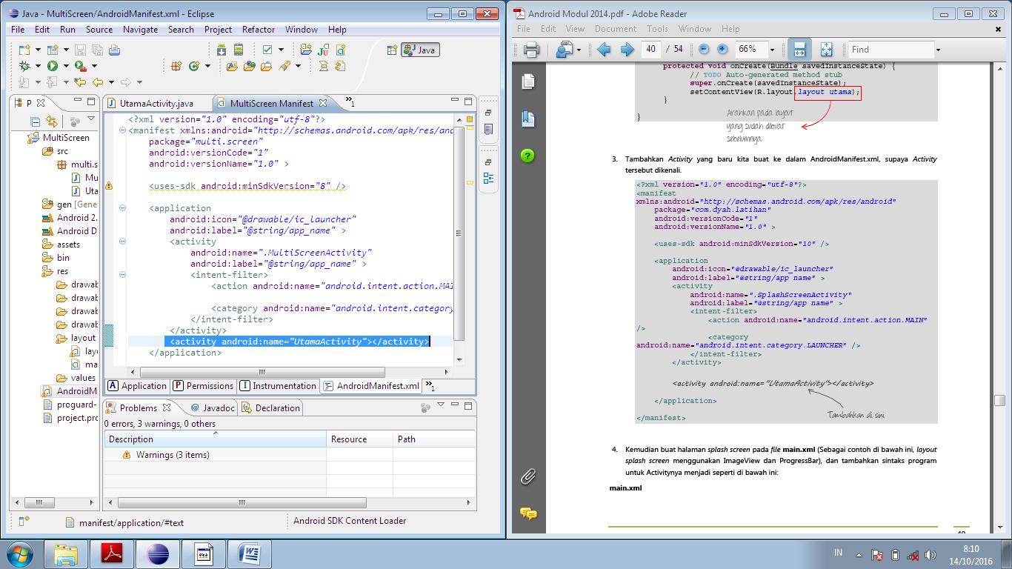Zoom out the PDF with the minus icon
The image size is (1012, 569).
[x=705, y=49]
